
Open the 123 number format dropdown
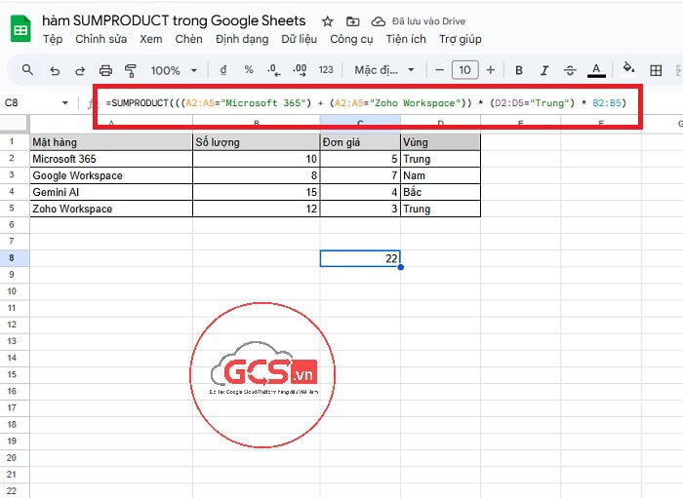pos(326,70)
